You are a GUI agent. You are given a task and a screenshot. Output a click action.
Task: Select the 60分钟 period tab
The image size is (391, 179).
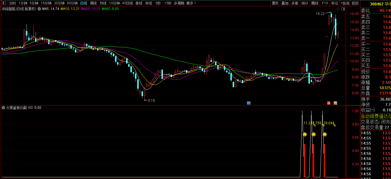[x=72, y=3]
